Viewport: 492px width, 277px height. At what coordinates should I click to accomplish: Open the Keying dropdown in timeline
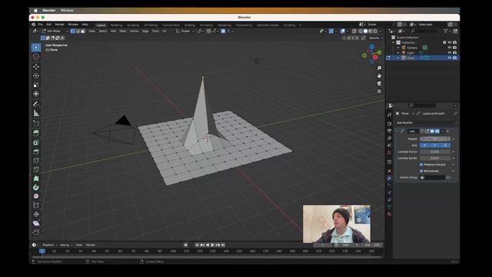pos(66,245)
